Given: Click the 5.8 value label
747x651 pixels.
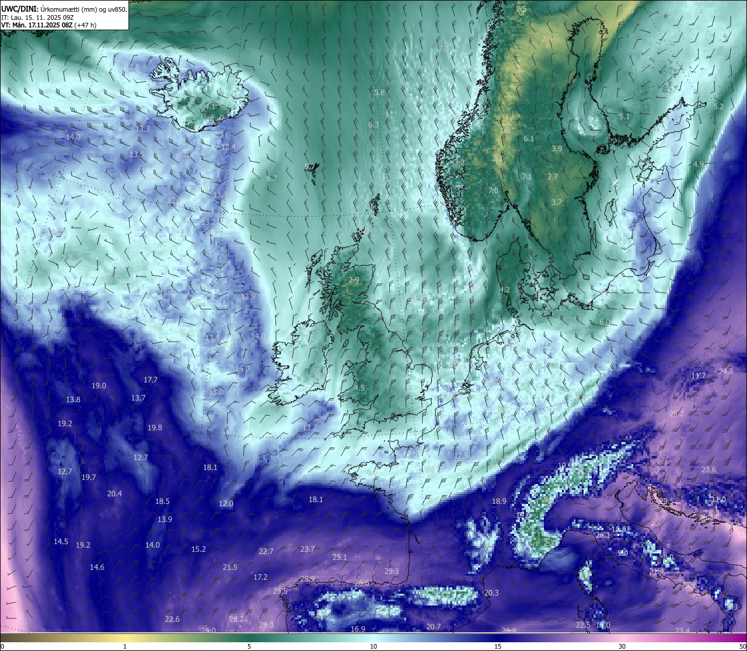Looking at the screenshot, I should [379, 93].
